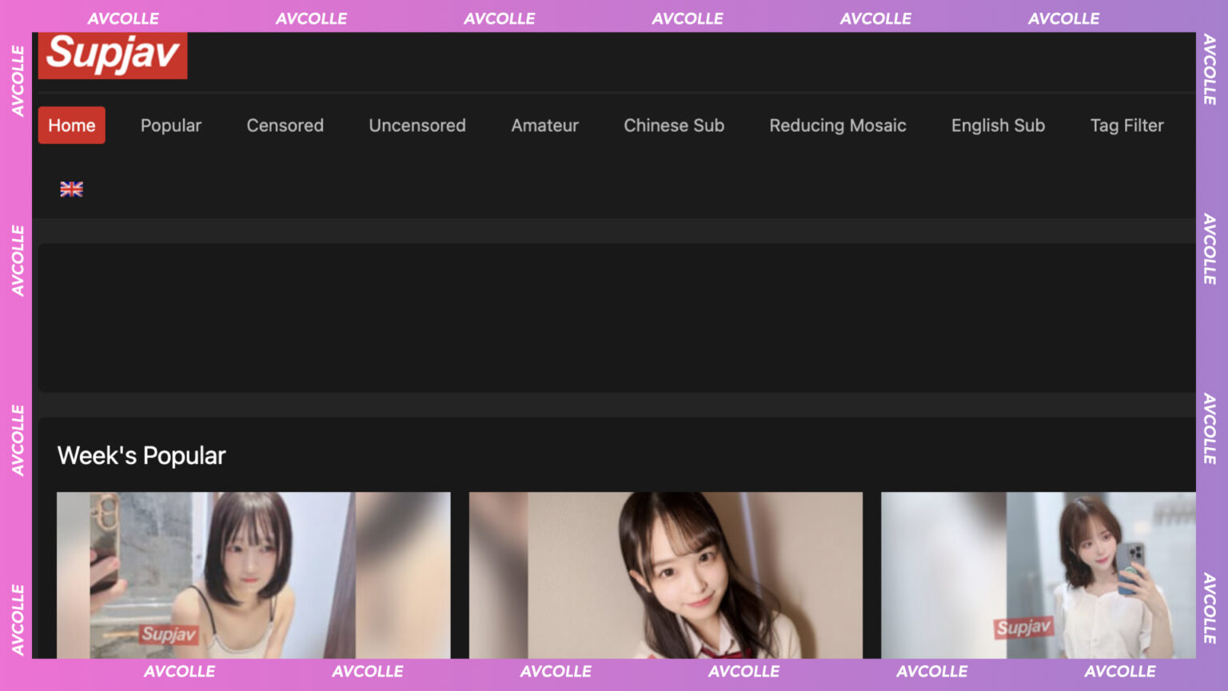Click the AVCOLLE text above the Supjav logo

tap(123, 18)
